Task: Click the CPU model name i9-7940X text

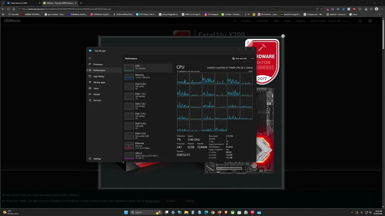Action: [230, 68]
